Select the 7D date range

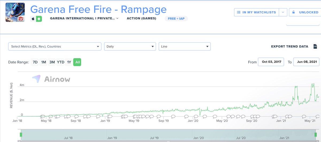tap(35, 62)
